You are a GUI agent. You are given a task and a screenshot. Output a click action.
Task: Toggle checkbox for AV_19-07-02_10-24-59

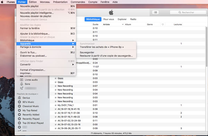[55, 120]
